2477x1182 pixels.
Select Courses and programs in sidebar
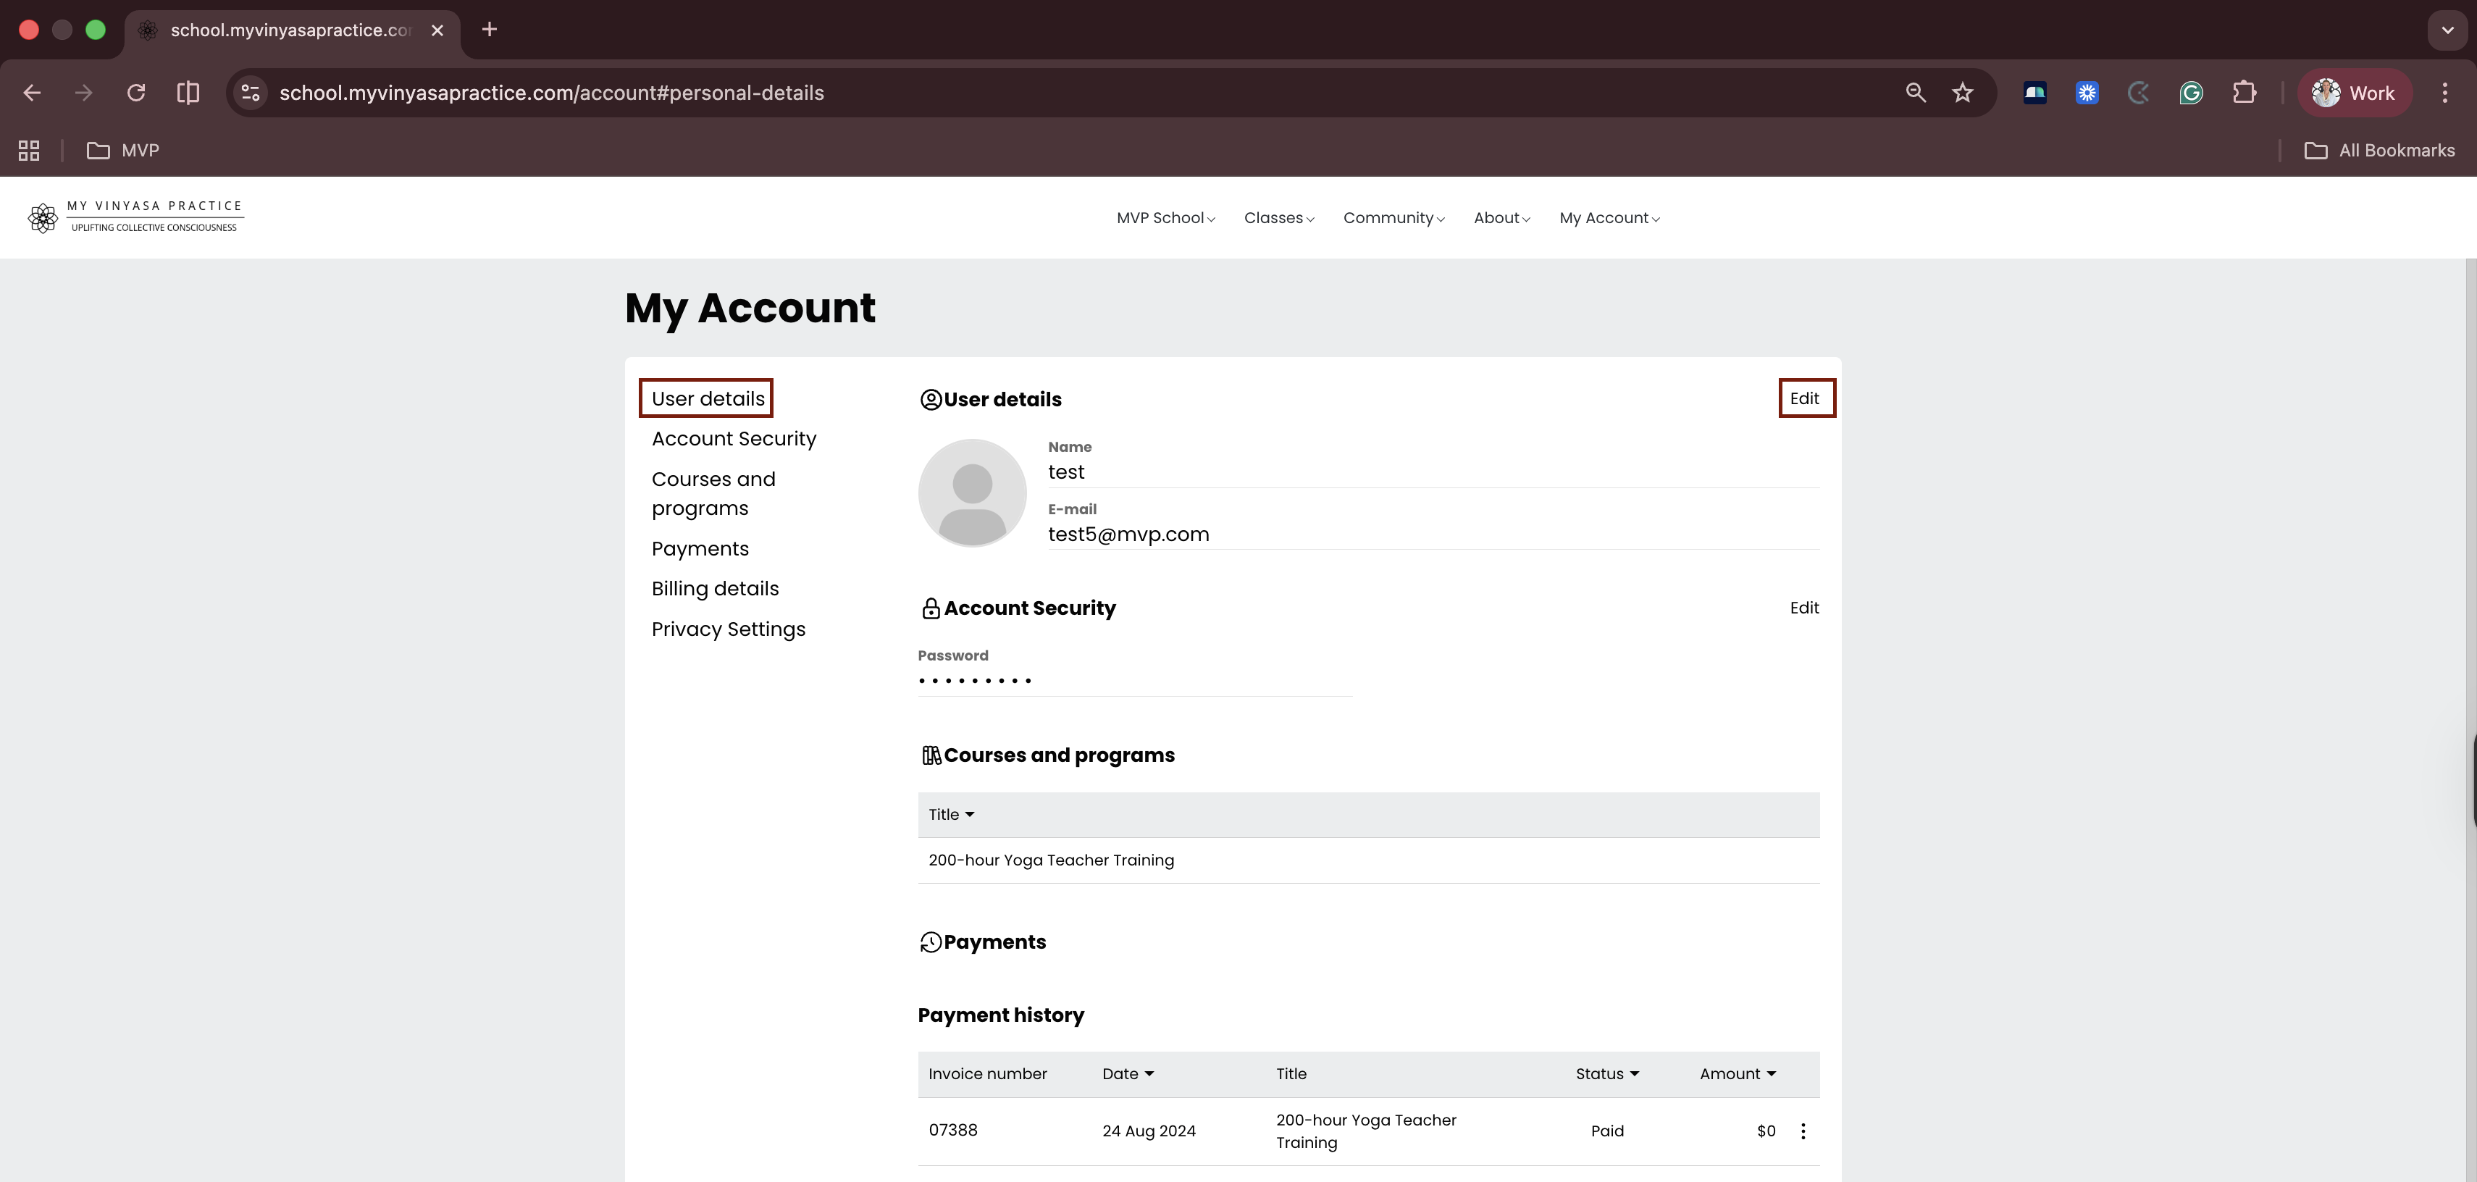pos(713,493)
